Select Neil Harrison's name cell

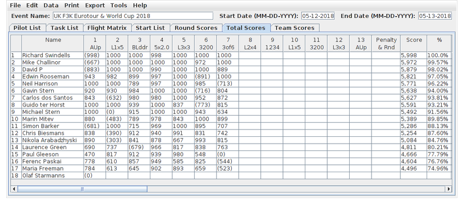pyautogui.click(x=53, y=84)
